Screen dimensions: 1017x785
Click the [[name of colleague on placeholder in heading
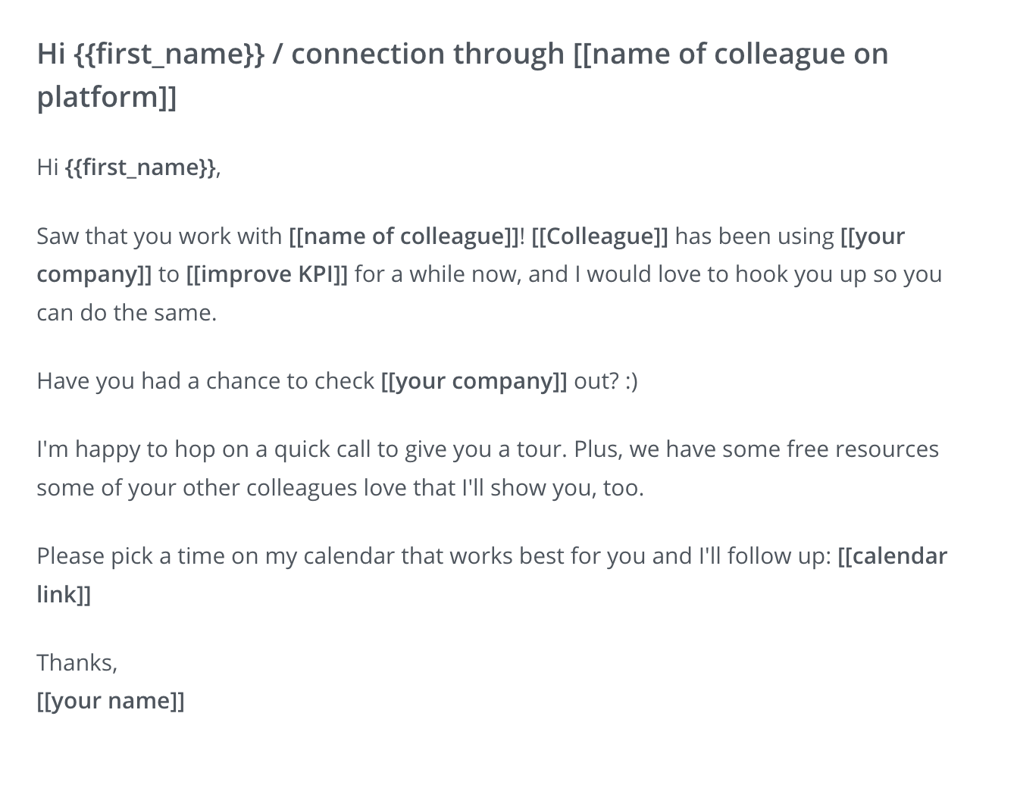pyautogui.click(x=731, y=55)
